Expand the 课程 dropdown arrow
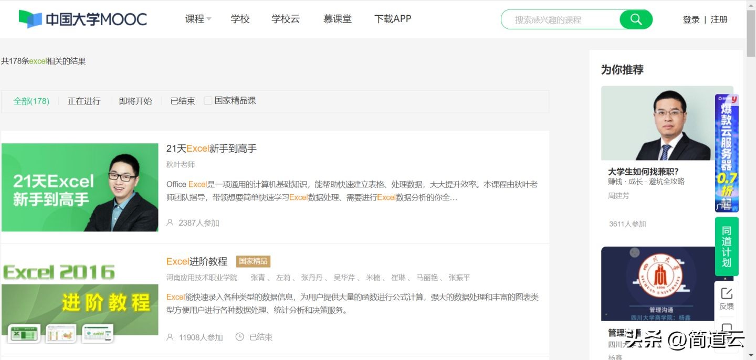This screenshot has height=360, width=756. coord(209,19)
